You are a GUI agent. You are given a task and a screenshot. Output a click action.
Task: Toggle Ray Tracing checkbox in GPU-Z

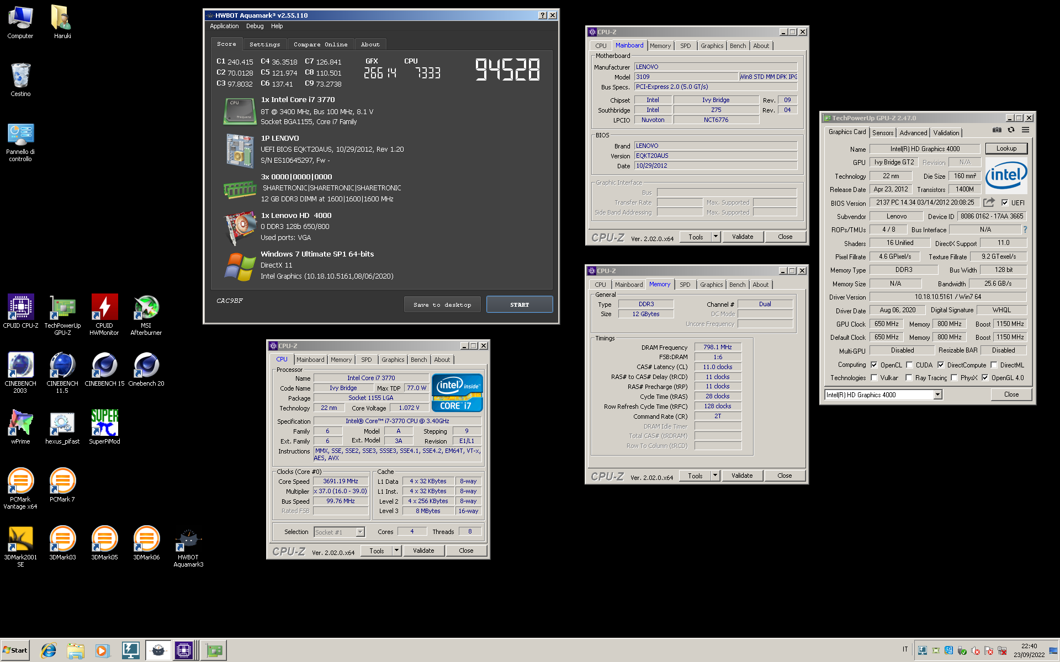point(909,377)
